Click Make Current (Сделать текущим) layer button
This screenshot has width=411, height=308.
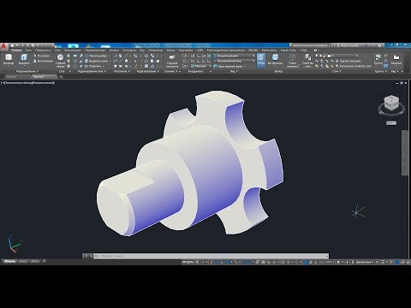(348, 61)
